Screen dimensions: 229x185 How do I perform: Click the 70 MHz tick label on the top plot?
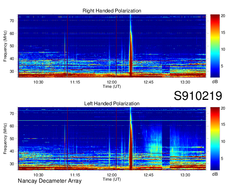12,21
